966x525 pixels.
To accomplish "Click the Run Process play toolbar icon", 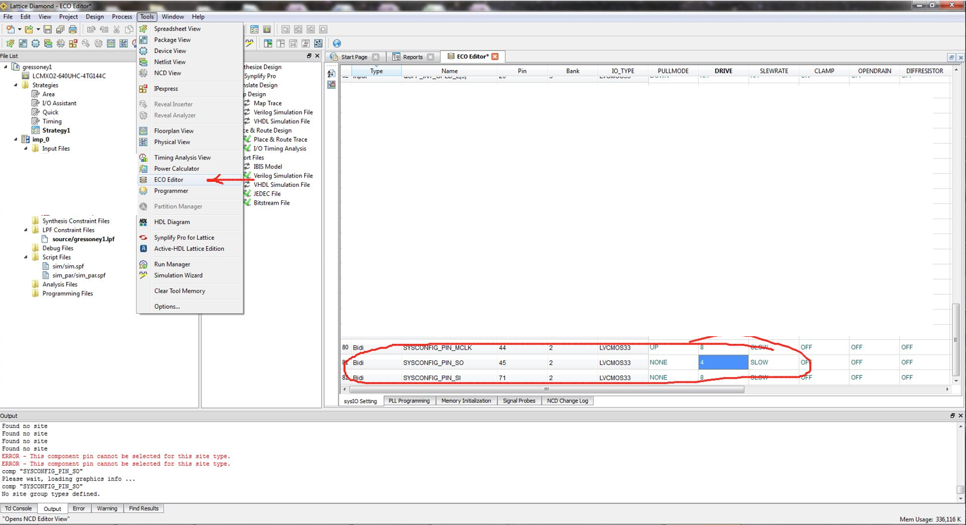I will pyautogui.click(x=286, y=29).
